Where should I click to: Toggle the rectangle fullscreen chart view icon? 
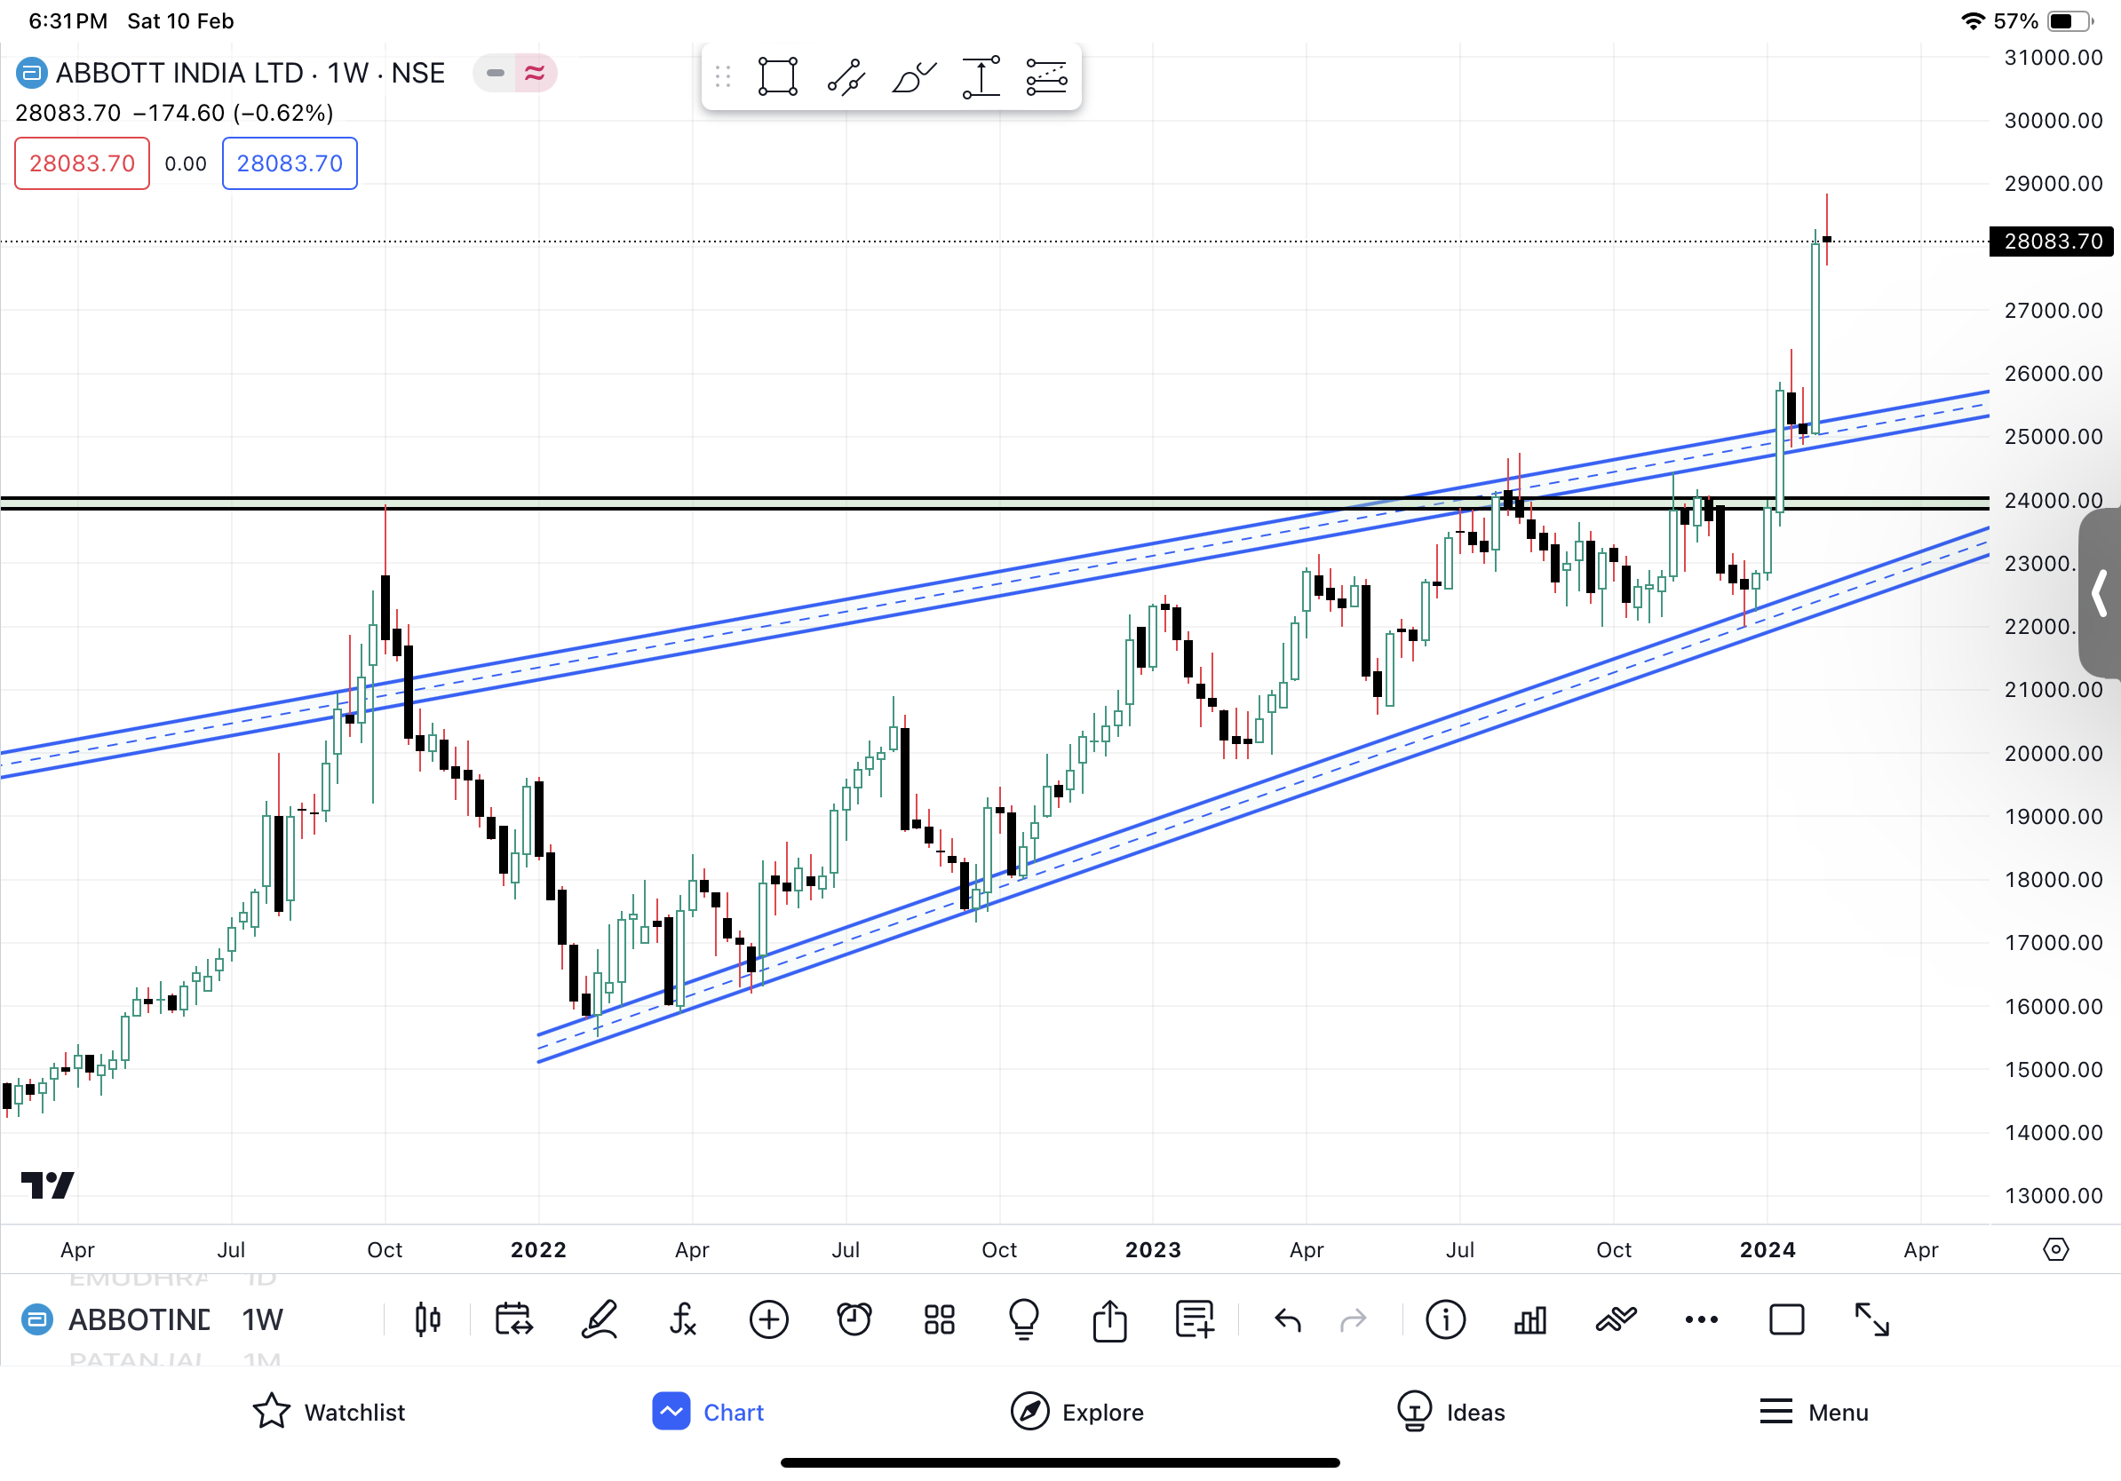coord(1786,1320)
